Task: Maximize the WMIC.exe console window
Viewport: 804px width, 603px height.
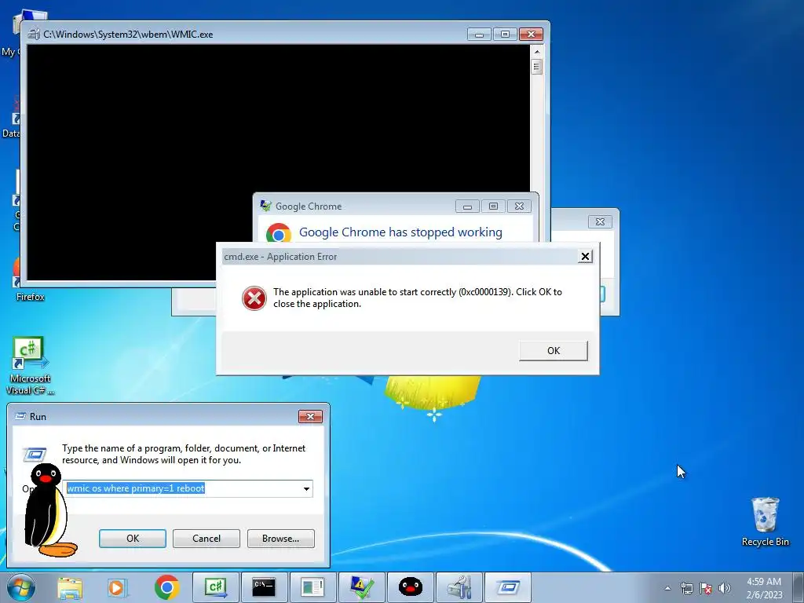Action: tap(505, 35)
